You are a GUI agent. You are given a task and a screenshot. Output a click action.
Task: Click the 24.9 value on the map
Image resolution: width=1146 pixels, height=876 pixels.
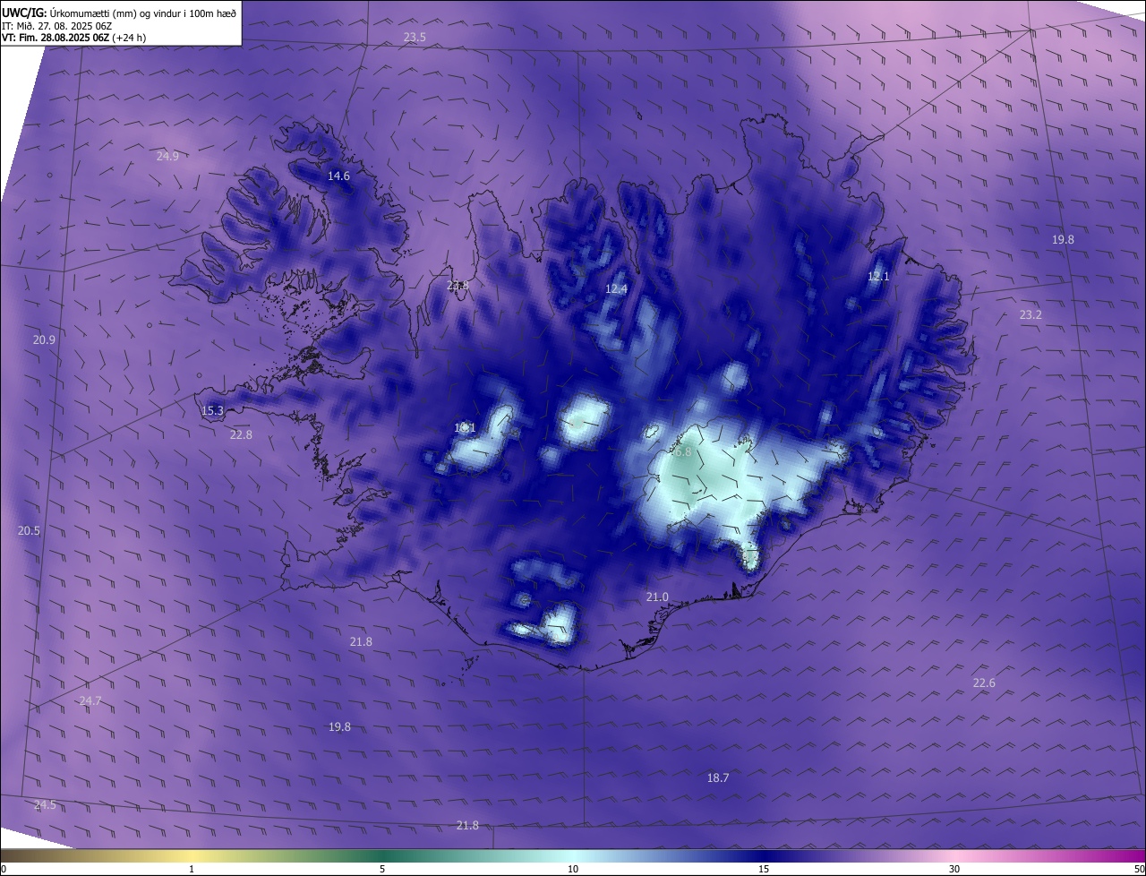pyautogui.click(x=167, y=156)
